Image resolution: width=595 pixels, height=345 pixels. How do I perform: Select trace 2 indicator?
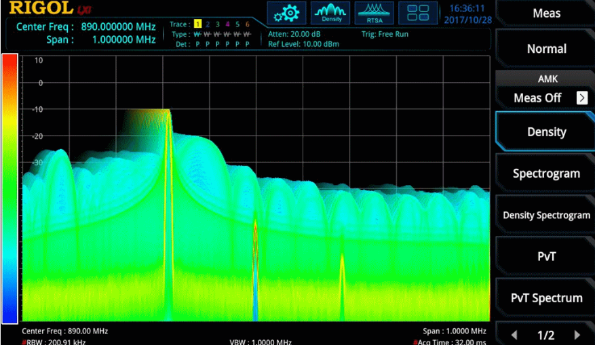pos(208,24)
